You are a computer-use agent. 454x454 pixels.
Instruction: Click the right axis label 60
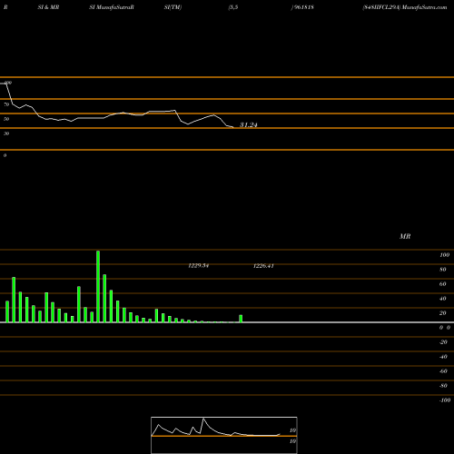[x=443, y=284]
